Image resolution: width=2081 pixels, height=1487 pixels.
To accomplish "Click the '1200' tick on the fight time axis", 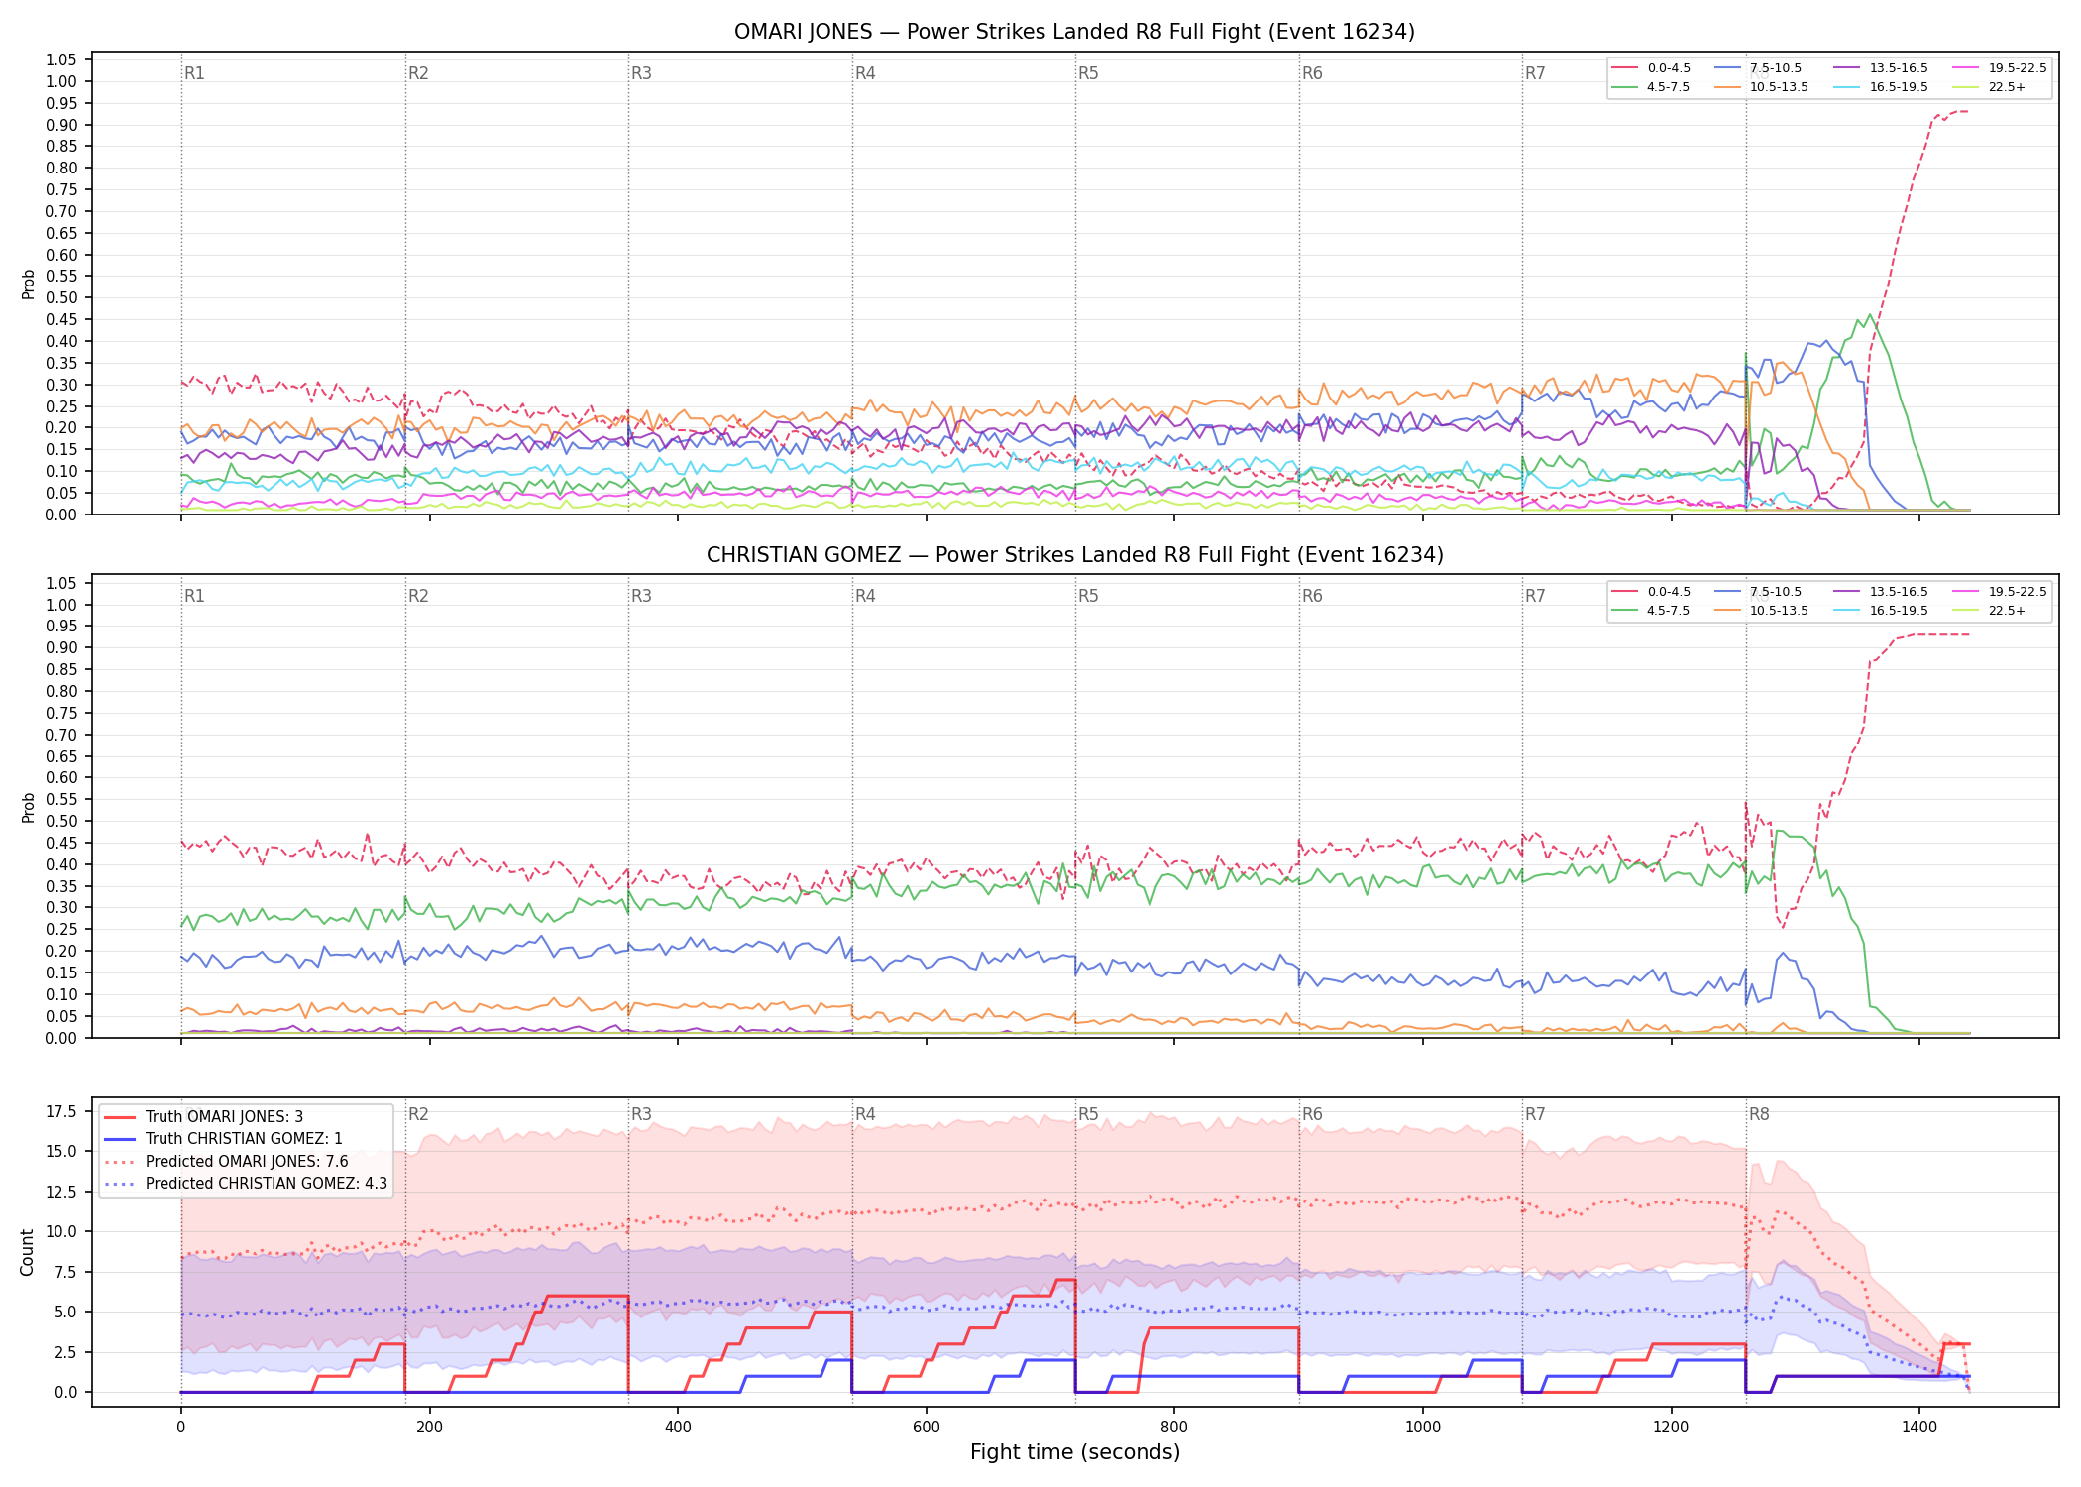I will tap(1672, 1428).
